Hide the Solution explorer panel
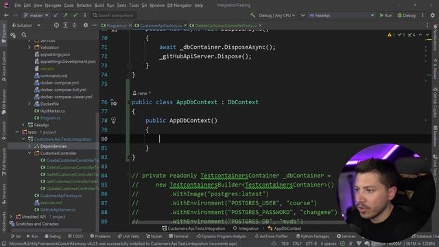This screenshot has height=247, width=439. pos(95,25)
